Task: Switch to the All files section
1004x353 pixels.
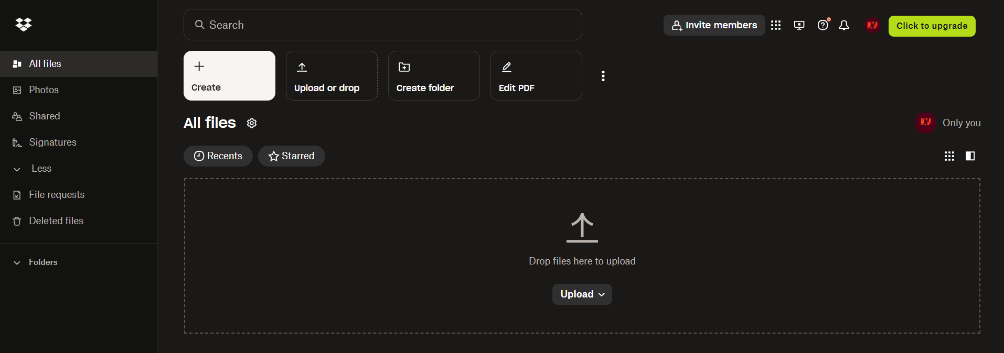Action: (x=45, y=63)
